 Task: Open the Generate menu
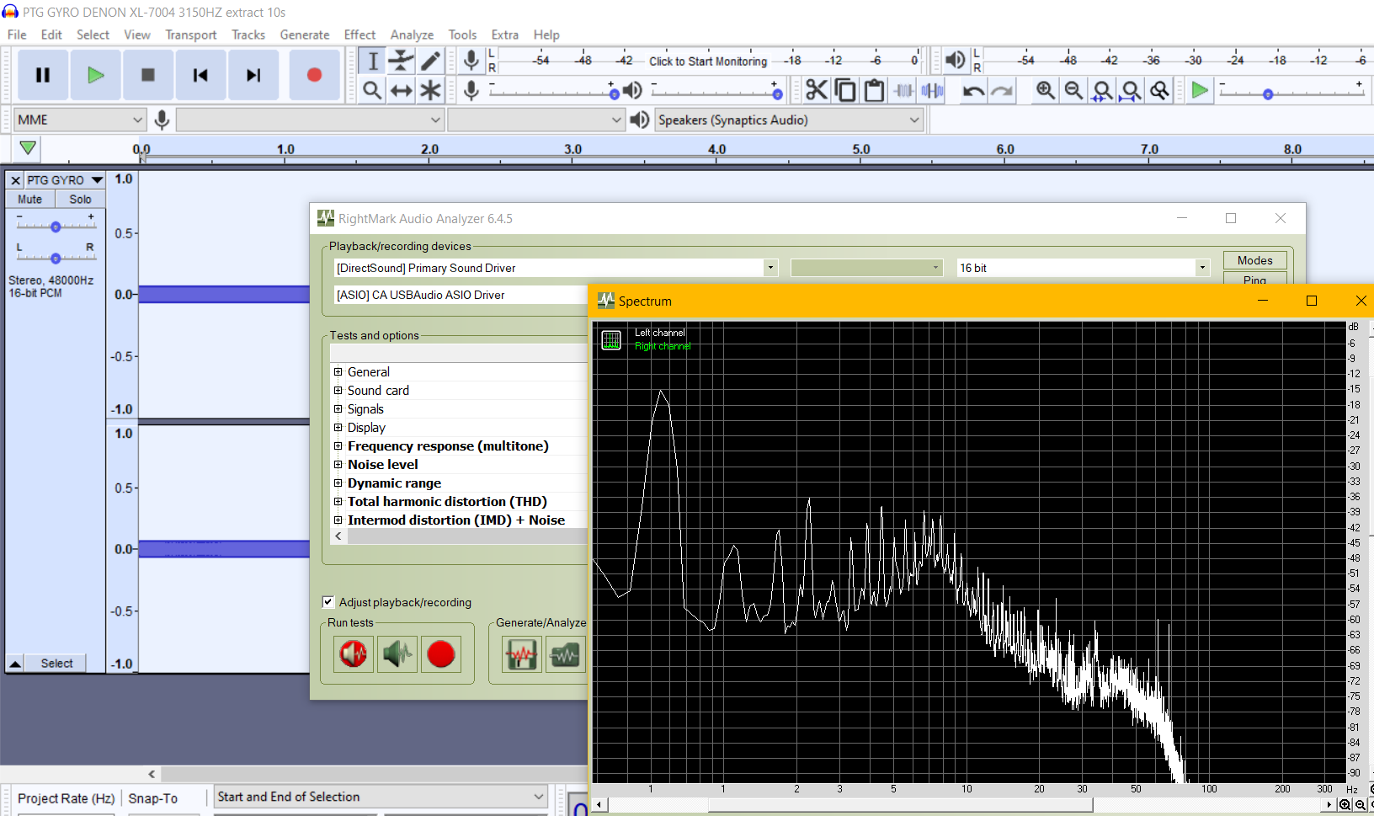point(305,35)
